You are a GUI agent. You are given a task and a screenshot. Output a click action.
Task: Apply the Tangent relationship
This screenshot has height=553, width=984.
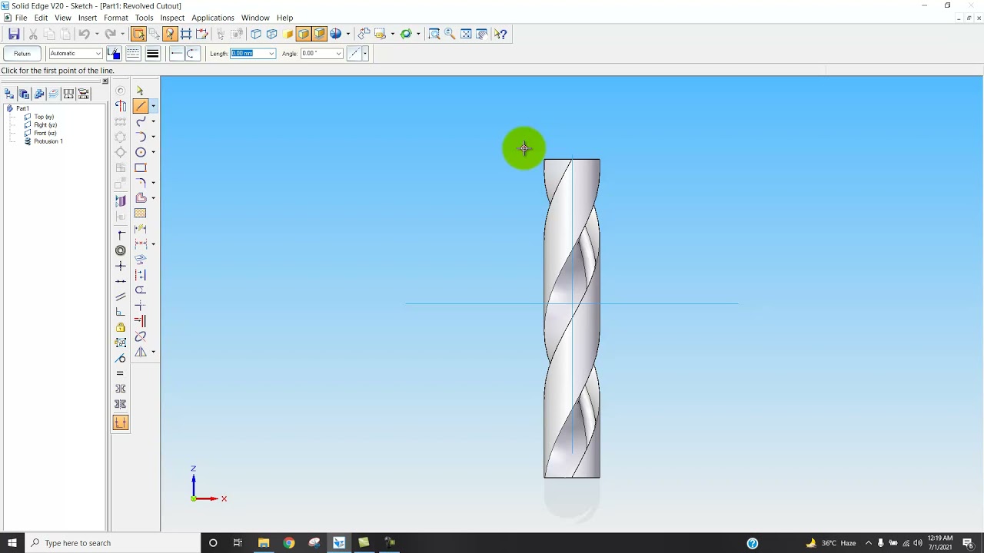click(x=121, y=358)
